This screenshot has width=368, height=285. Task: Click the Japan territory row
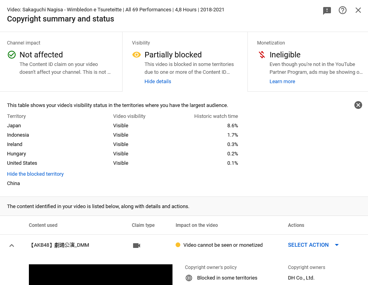click(x=123, y=126)
